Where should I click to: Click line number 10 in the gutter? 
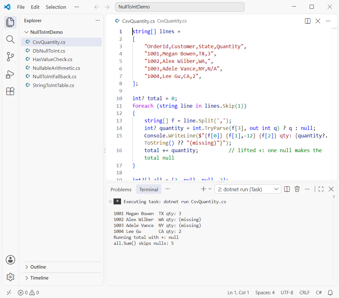tap(119, 99)
